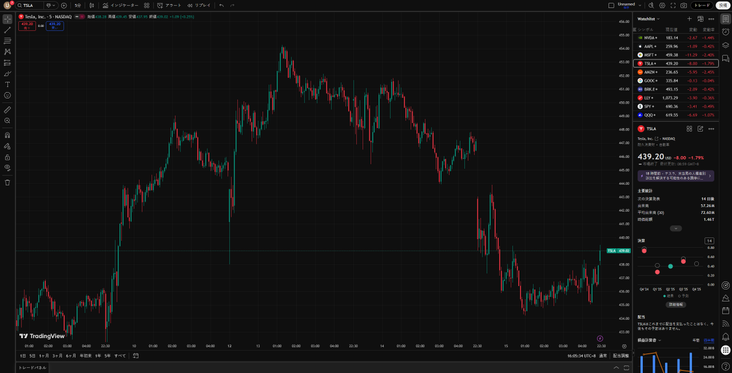
Task: Click the トレード trade button
Action: 703,5
